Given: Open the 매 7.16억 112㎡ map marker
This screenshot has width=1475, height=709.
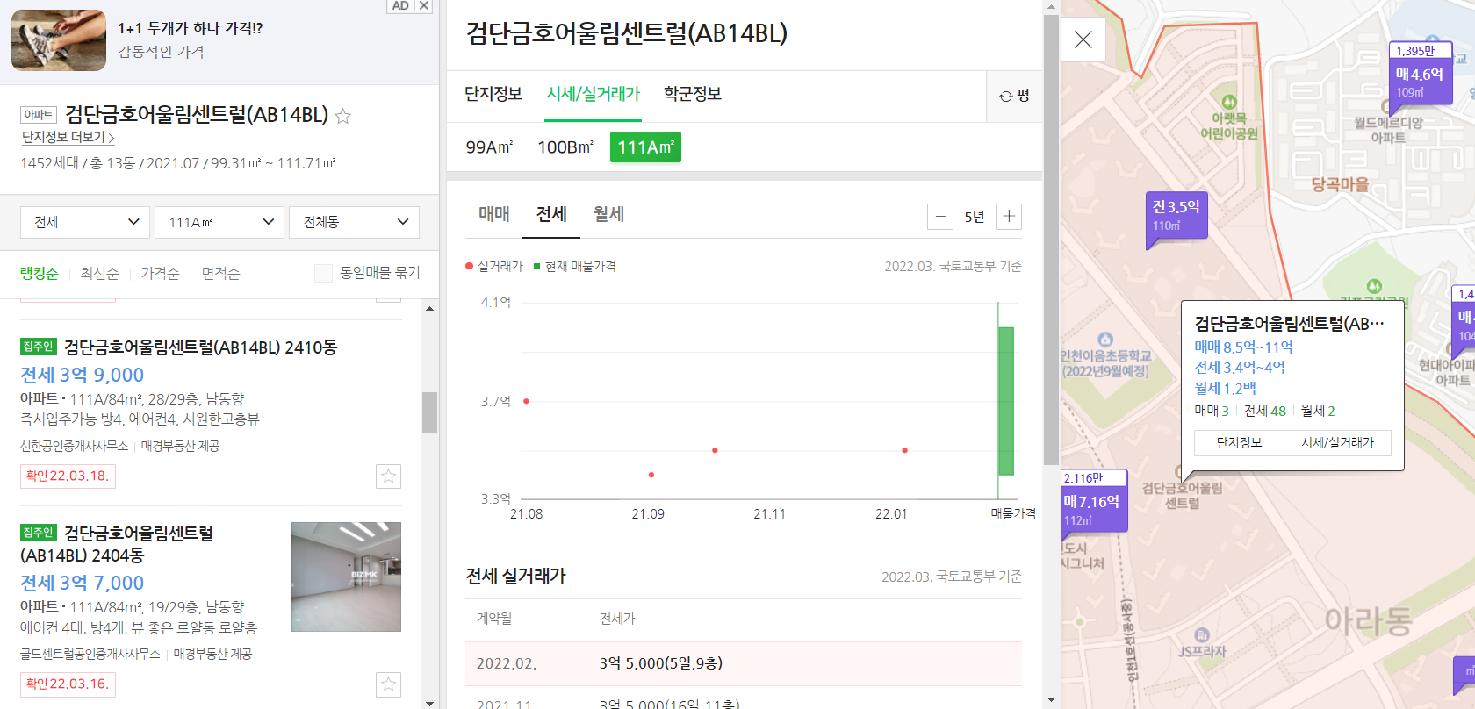Looking at the screenshot, I should click(x=1093, y=505).
